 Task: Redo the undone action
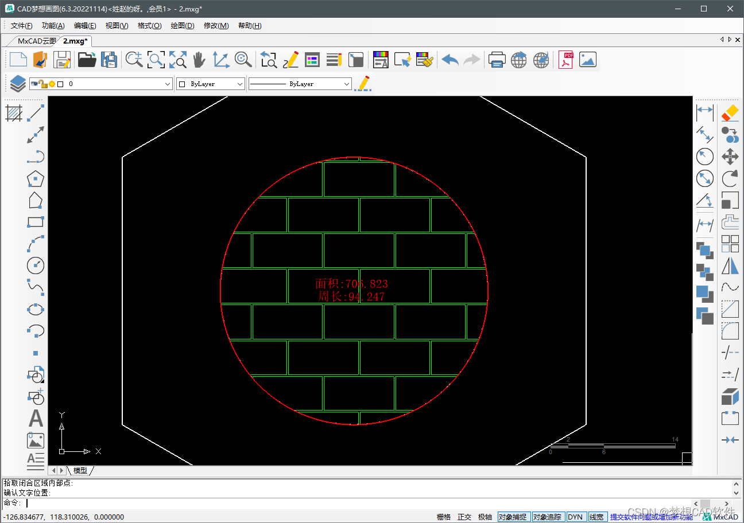pos(471,60)
